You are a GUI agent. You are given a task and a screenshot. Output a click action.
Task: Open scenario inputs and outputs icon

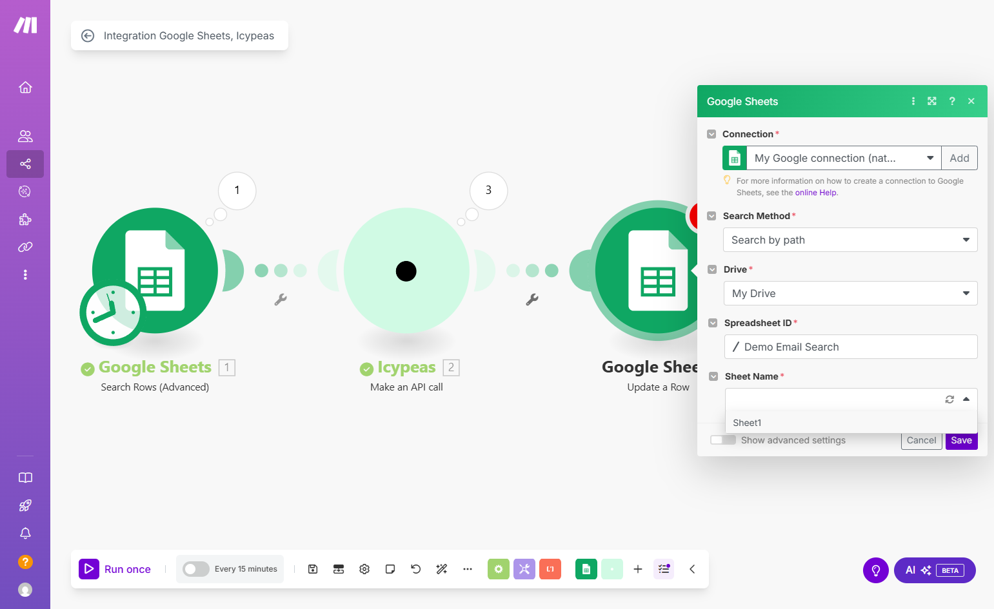point(339,569)
